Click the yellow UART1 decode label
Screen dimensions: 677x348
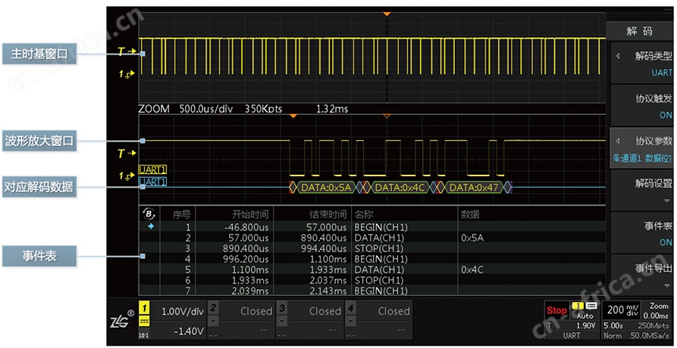(153, 169)
